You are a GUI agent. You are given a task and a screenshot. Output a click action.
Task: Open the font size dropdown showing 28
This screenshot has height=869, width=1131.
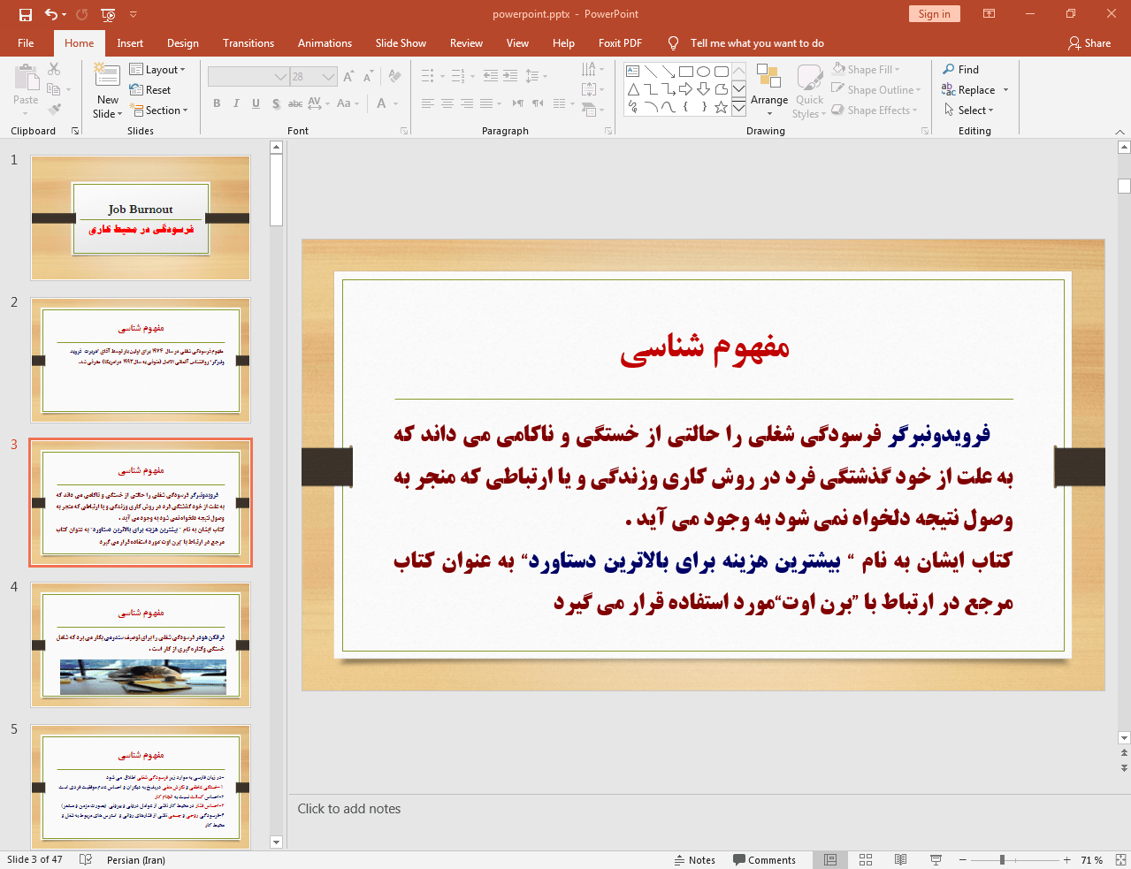tap(328, 77)
